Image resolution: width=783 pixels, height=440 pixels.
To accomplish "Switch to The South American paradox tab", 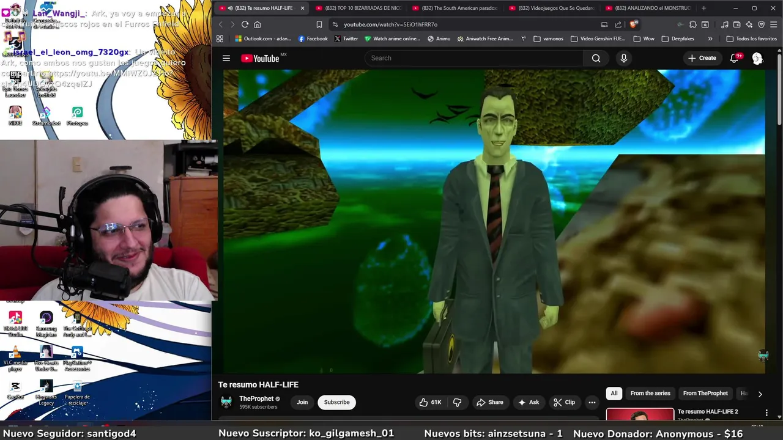I will click(455, 8).
